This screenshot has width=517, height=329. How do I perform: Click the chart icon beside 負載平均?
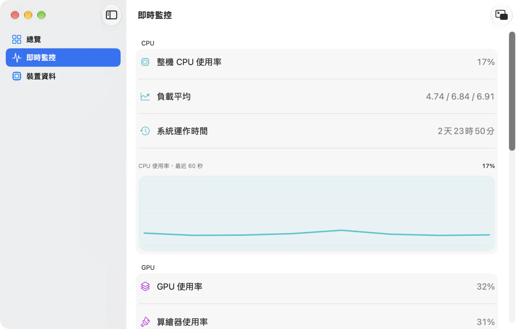[x=145, y=96]
